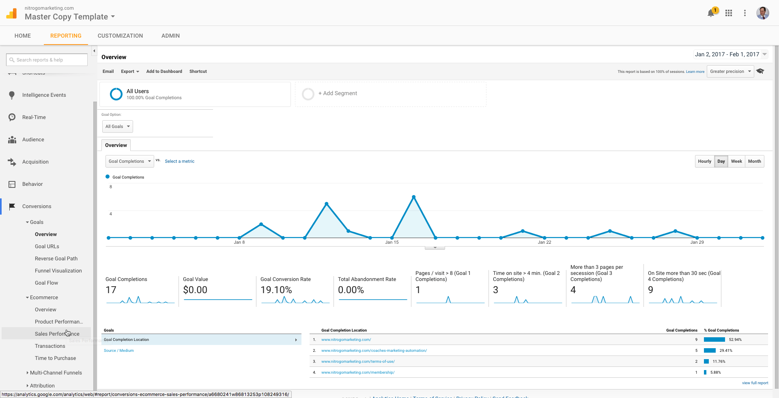Open the three-dot more options menu
779x398 pixels.
[x=745, y=13]
